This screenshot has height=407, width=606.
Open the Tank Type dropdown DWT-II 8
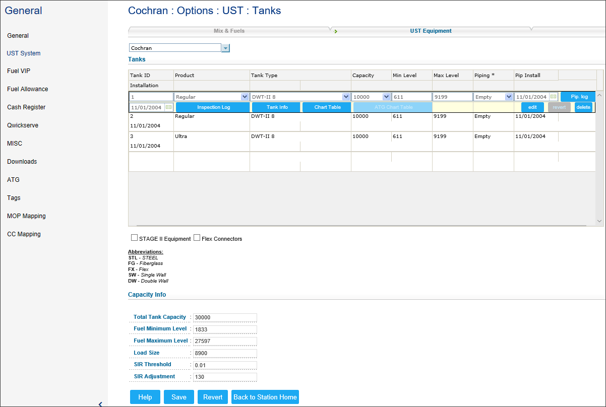pos(346,97)
